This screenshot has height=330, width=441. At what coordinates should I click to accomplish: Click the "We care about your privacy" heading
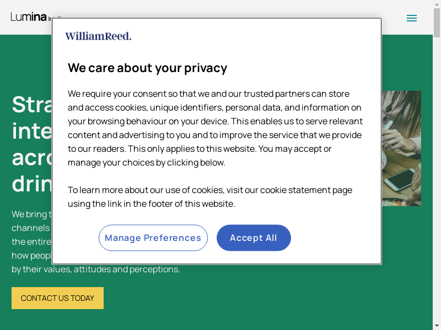147,68
